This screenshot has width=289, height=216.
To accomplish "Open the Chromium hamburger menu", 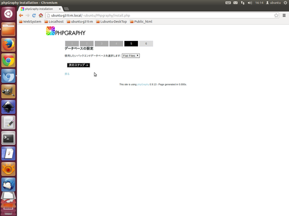I will [284, 16].
